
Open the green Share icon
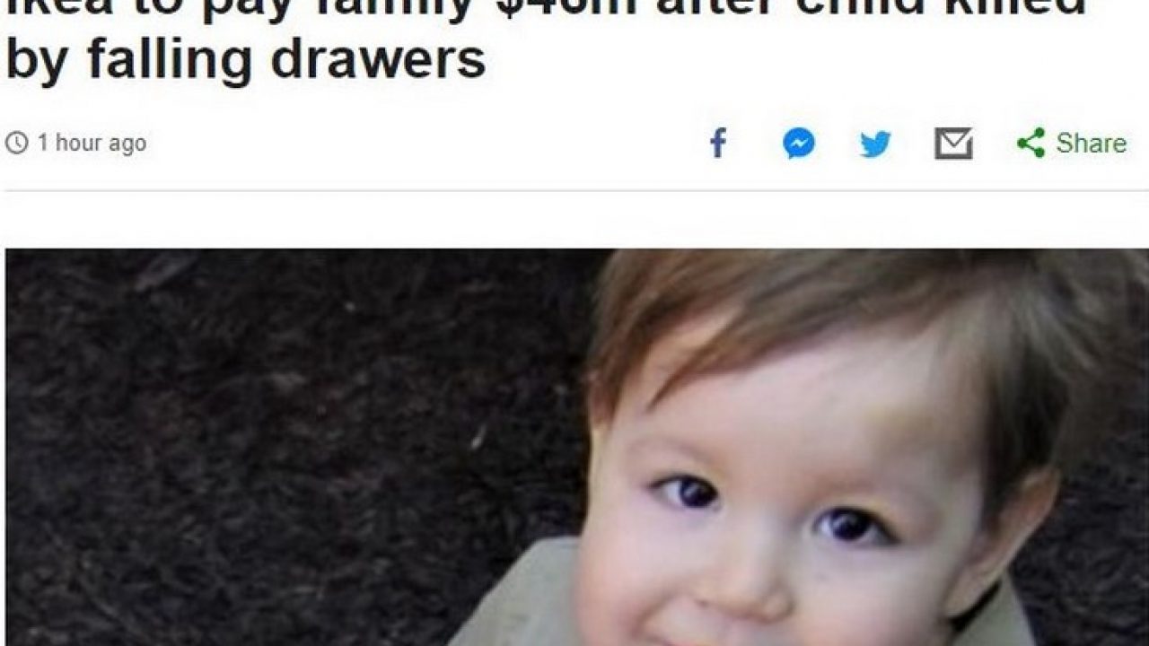pos(1031,143)
